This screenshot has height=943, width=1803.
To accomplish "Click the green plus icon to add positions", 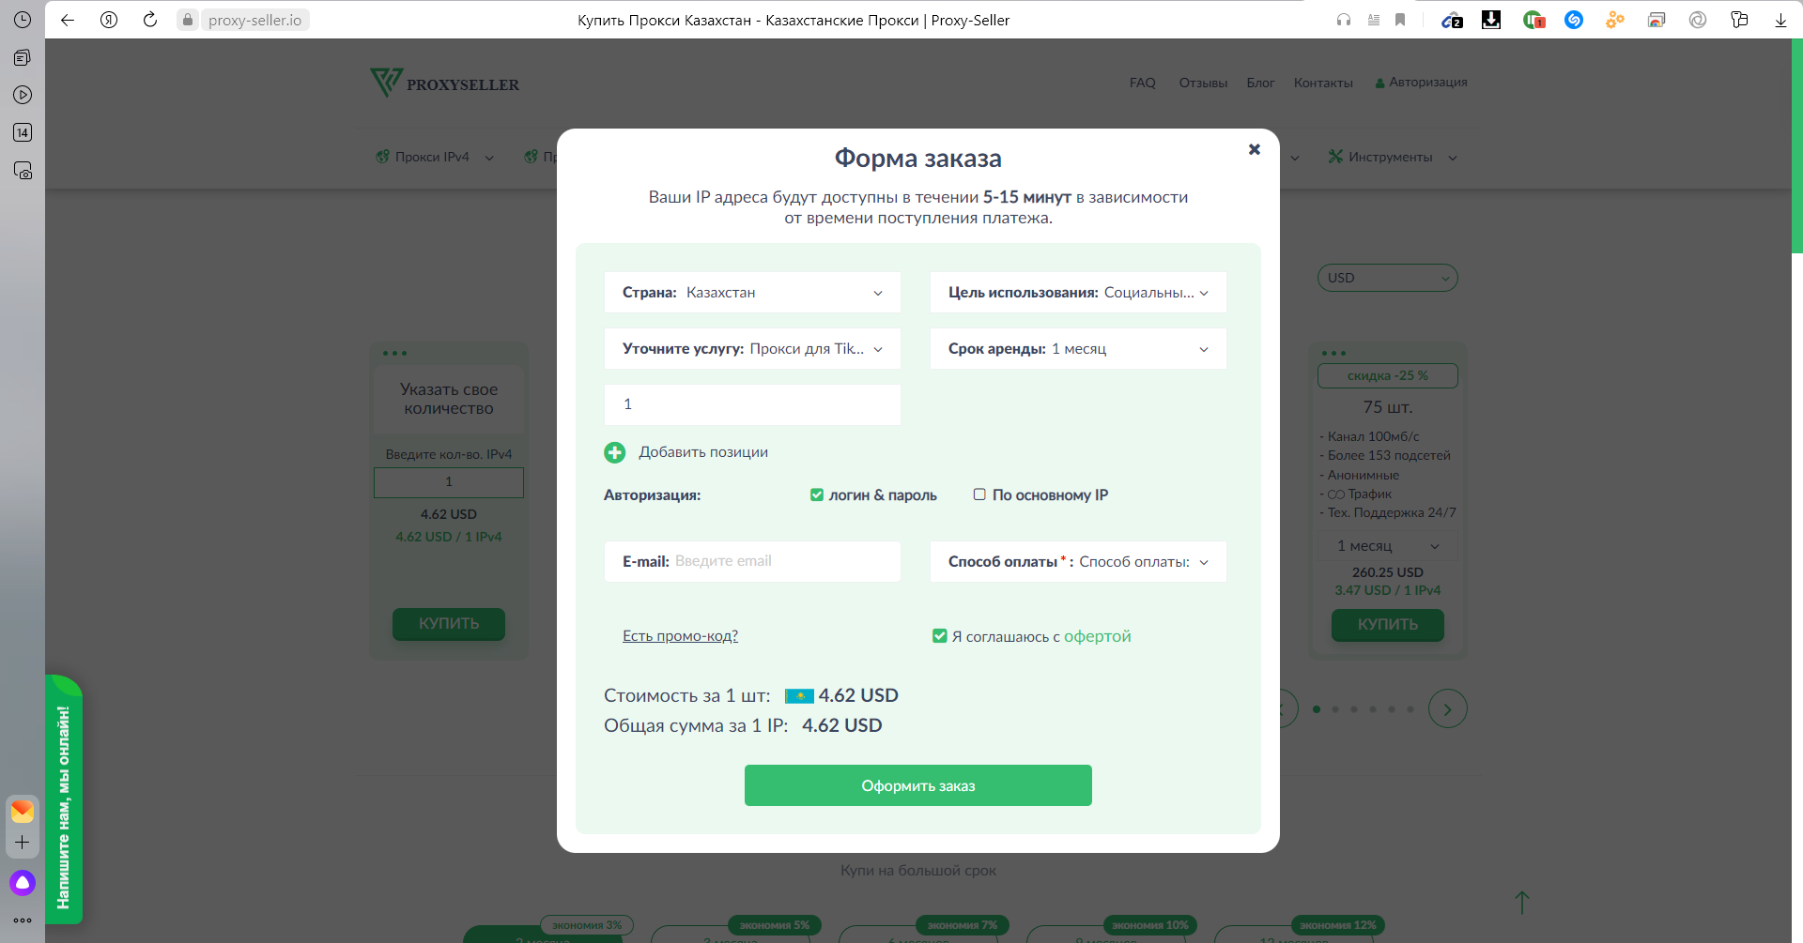I will (614, 452).
